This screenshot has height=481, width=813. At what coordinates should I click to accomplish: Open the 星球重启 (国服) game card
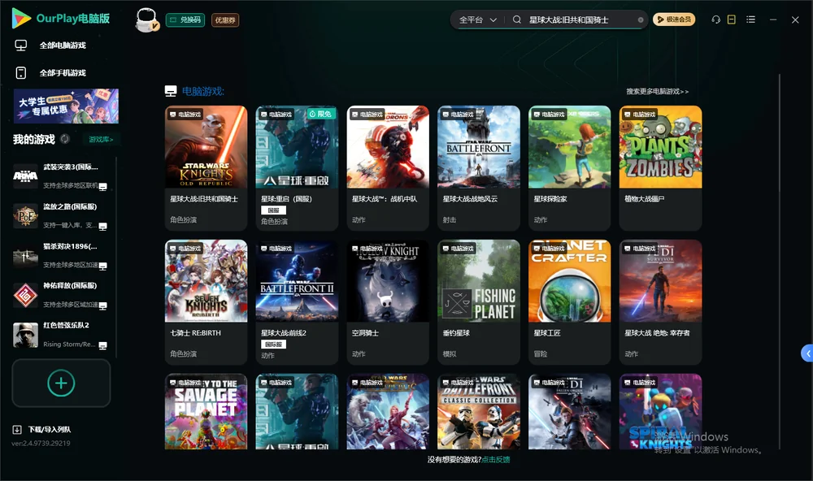click(x=297, y=168)
